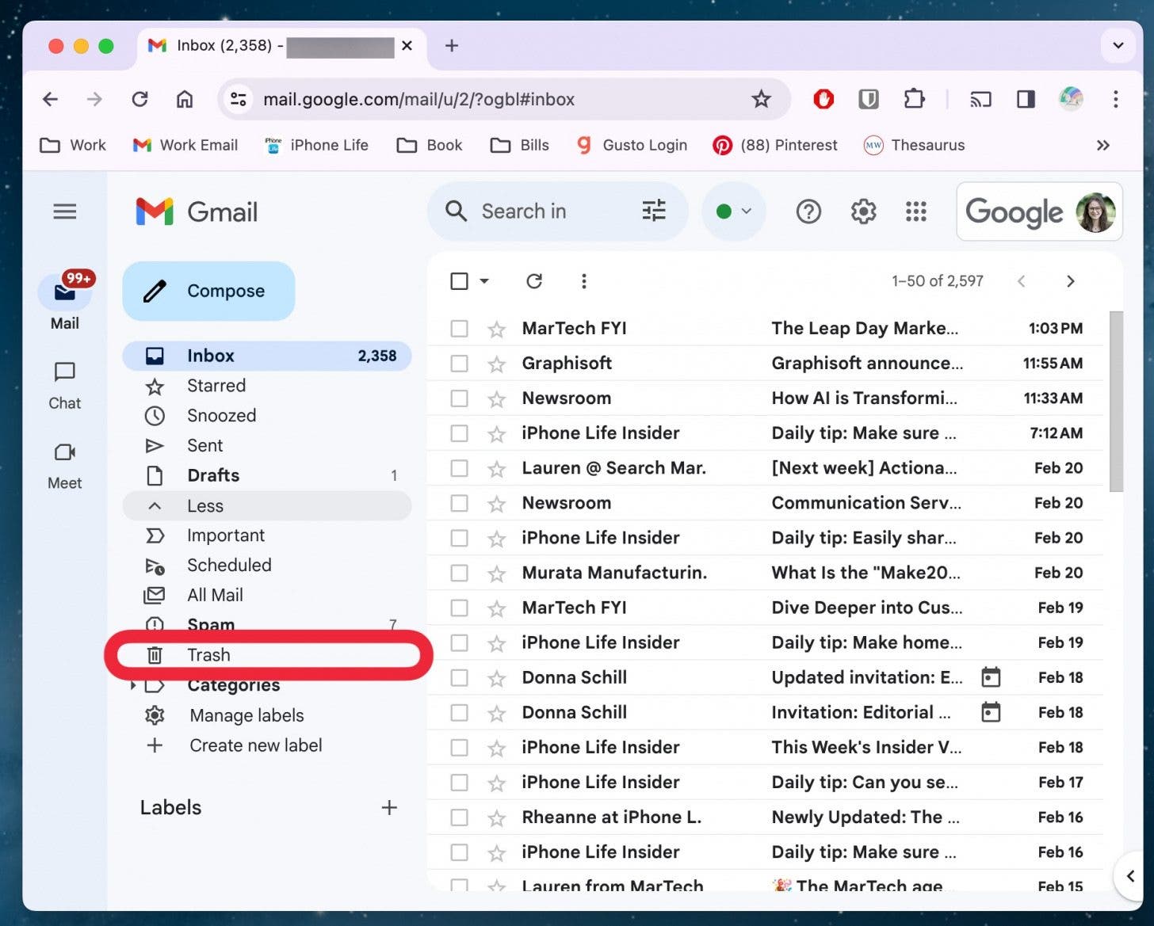Open the More options three-dot menu above emails
The height and width of the screenshot is (926, 1154).
pyautogui.click(x=584, y=281)
